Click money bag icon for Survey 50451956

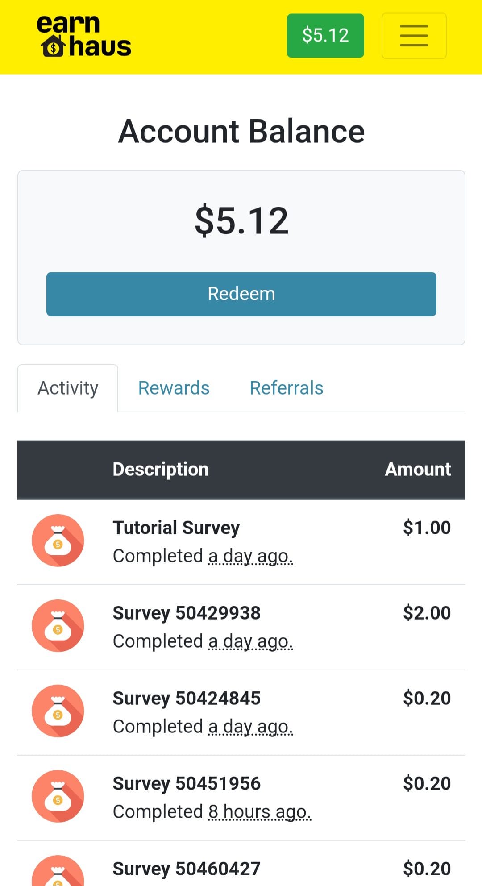coord(58,796)
